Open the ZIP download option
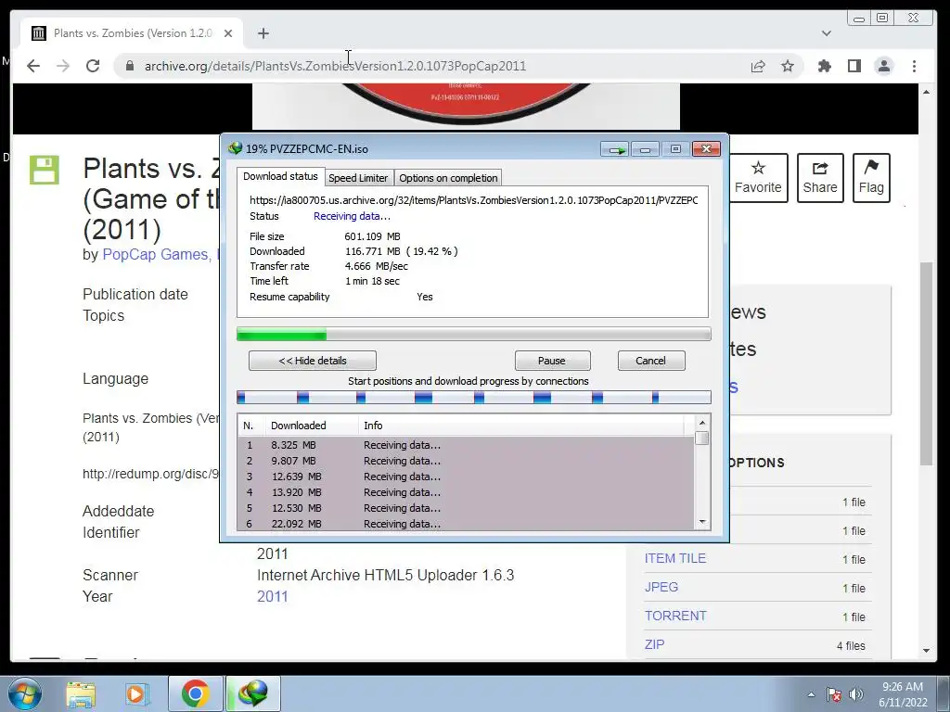The image size is (950, 712). 654,644
